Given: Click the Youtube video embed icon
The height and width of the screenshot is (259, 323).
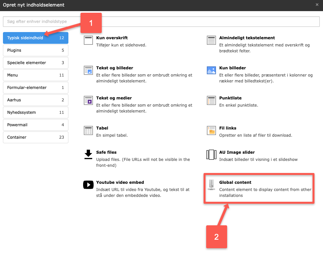Looking at the screenshot, I should coord(88,185).
